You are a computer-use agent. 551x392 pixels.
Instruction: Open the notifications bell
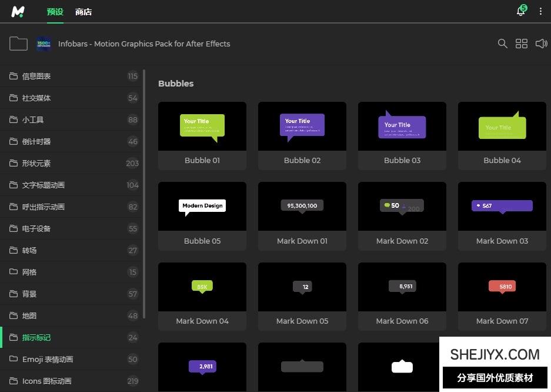[x=520, y=12]
